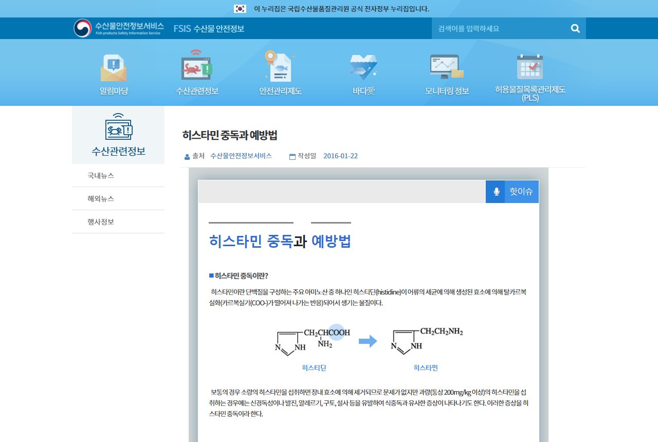Click the sidebar heading 수산관련정보

click(x=118, y=151)
